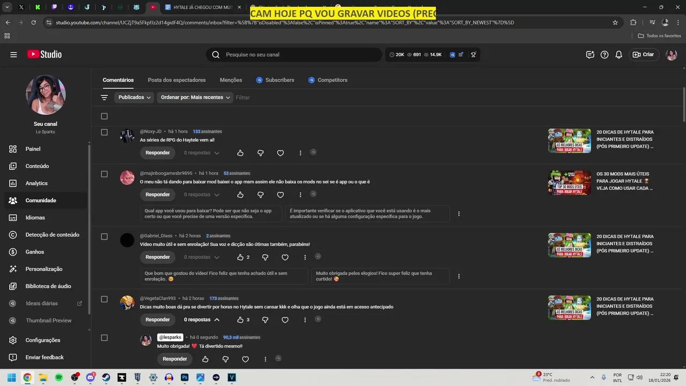The height and width of the screenshot is (386, 686).
Task: Pick suggested reply 'Muito obrigada pelos elogios!'
Action: [x=381, y=277]
